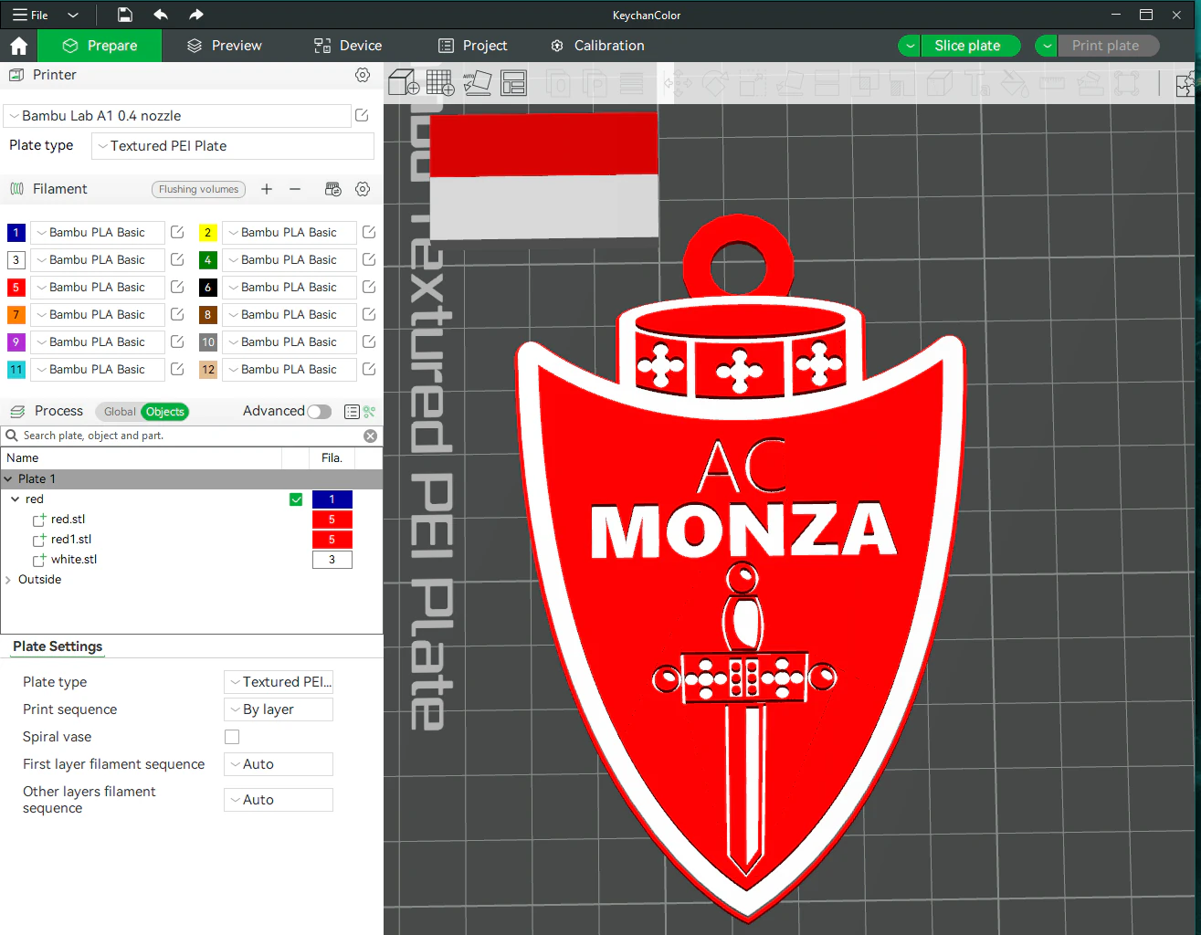
Task: Remove a filament with minus icon
Action: click(x=295, y=189)
